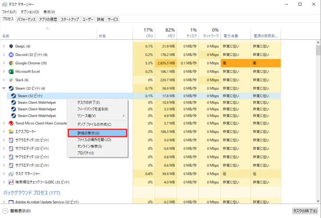
Task: Open プロパティ(I) from context menu
Action: pos(98,153)
